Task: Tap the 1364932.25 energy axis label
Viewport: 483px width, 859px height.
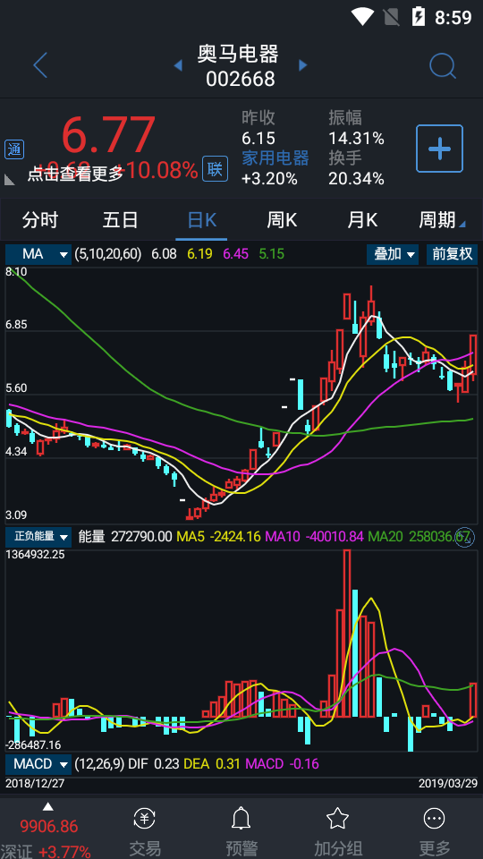Action: (x=35, y=555)
